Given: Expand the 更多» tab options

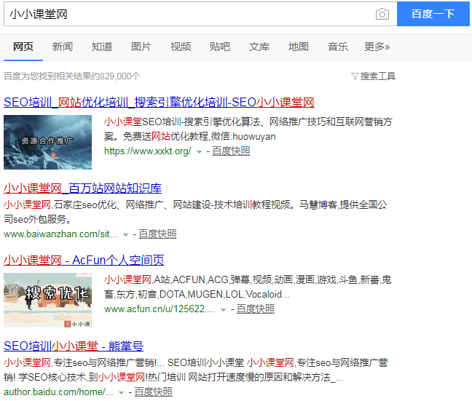Looking at the screenshot, I should (377, 47).
